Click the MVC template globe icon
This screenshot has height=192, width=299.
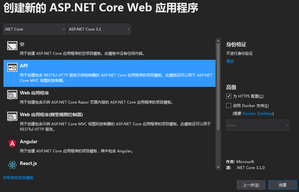click(x=12, y=116)
